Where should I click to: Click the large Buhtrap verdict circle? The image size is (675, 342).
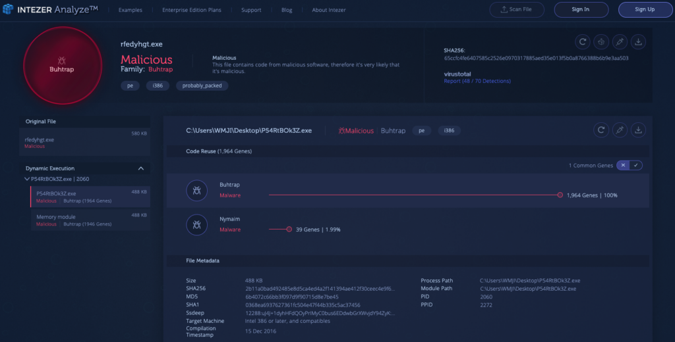click(x=63, y=65)
